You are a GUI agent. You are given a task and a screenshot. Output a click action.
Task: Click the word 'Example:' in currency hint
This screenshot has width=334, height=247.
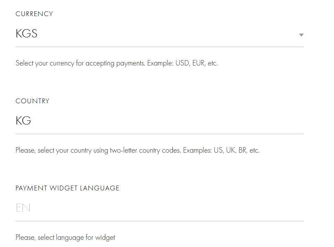(160, 63)
